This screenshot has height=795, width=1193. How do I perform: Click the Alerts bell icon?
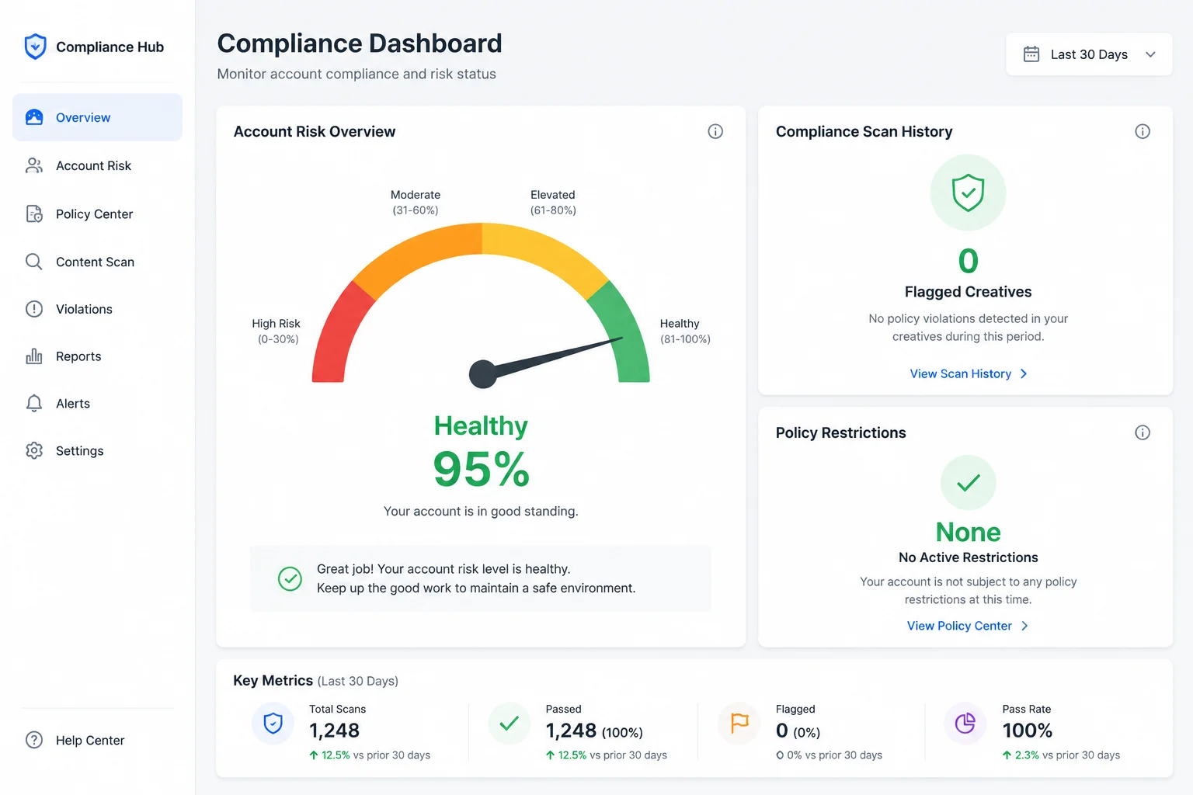34,404
